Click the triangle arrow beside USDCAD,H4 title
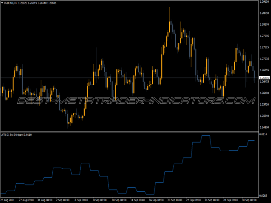Viewport: 271px width, 203px height. [x=3, y=3]
